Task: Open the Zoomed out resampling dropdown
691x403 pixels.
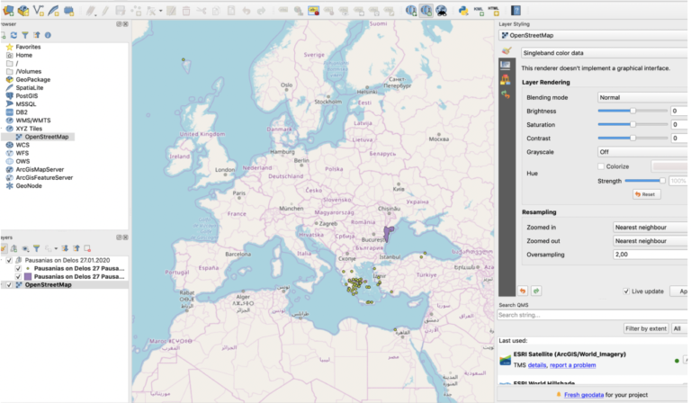Action: tap(651, 241)
